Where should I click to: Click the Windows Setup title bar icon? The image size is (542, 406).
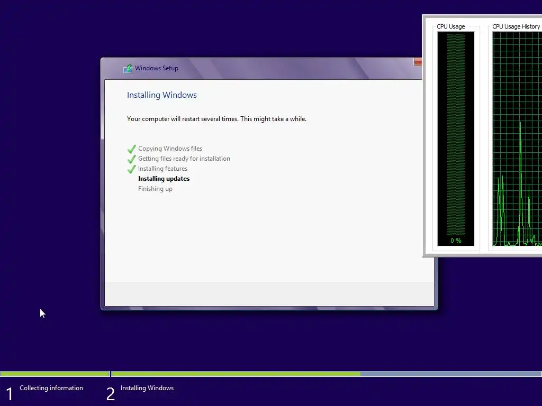tap(128, 68)
